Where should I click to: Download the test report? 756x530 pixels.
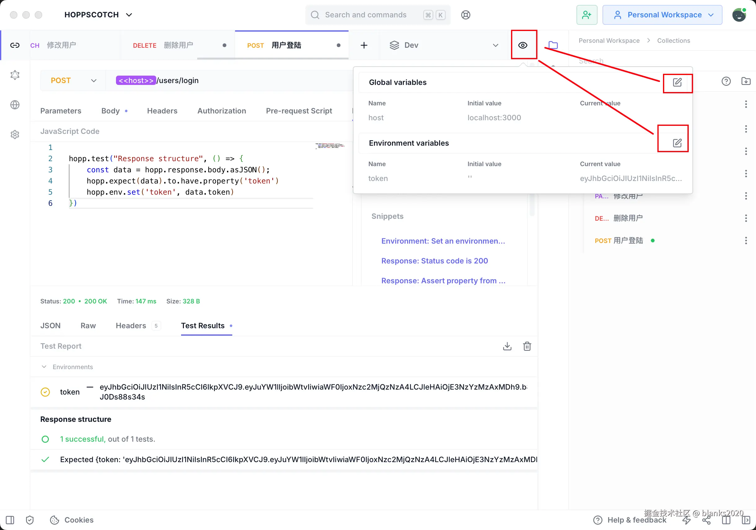click(x=507, y=346)
